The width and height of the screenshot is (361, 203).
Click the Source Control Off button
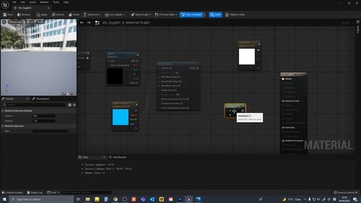[x=346, y=192]
